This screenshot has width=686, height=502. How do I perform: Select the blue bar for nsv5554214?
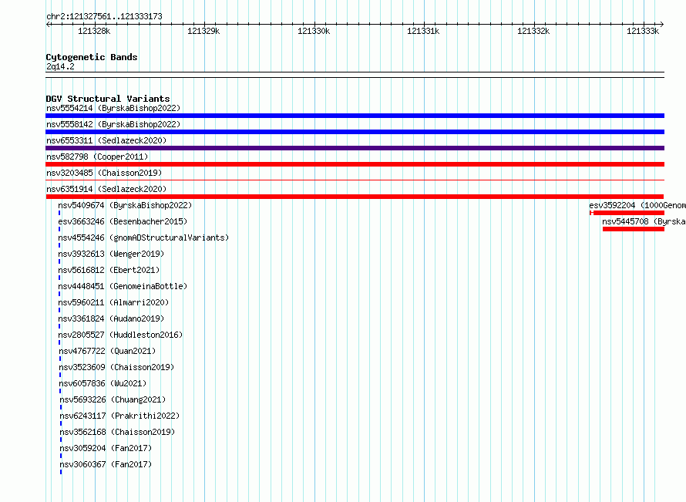tap(355, 116)
